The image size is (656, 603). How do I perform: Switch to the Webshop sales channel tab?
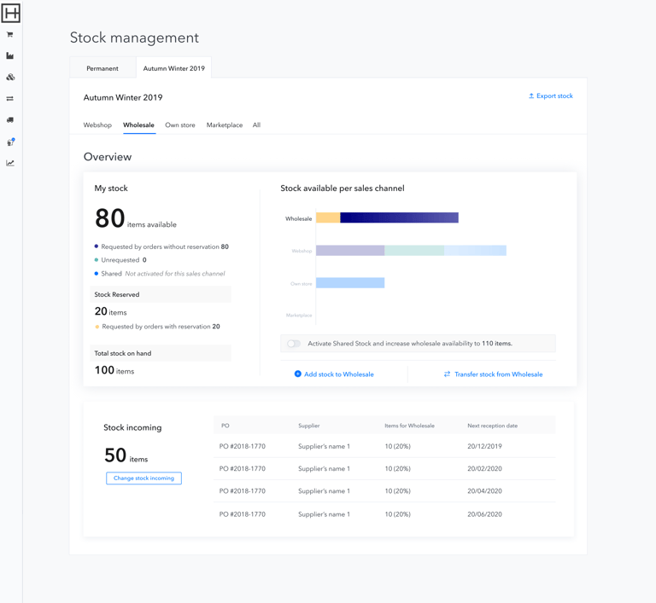[x=97, y=125]
